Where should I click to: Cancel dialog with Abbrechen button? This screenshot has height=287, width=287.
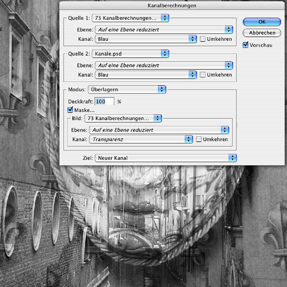click(x=262, y=33)
